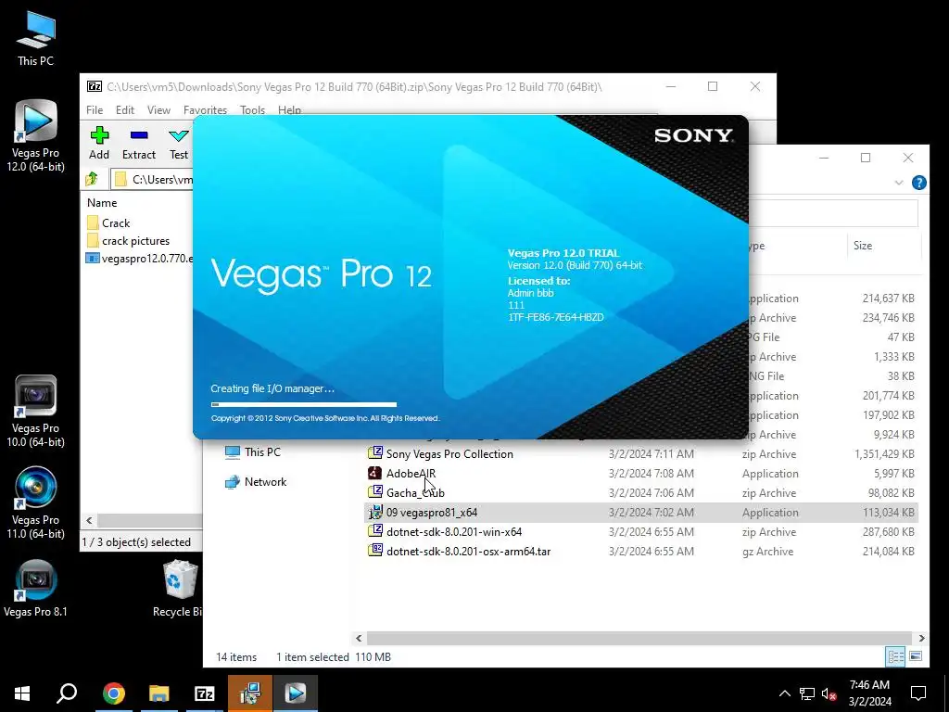The image size is (949, 712).
Task: Click Explorer horizontal scrollbar track
Action: click(639, 638)
